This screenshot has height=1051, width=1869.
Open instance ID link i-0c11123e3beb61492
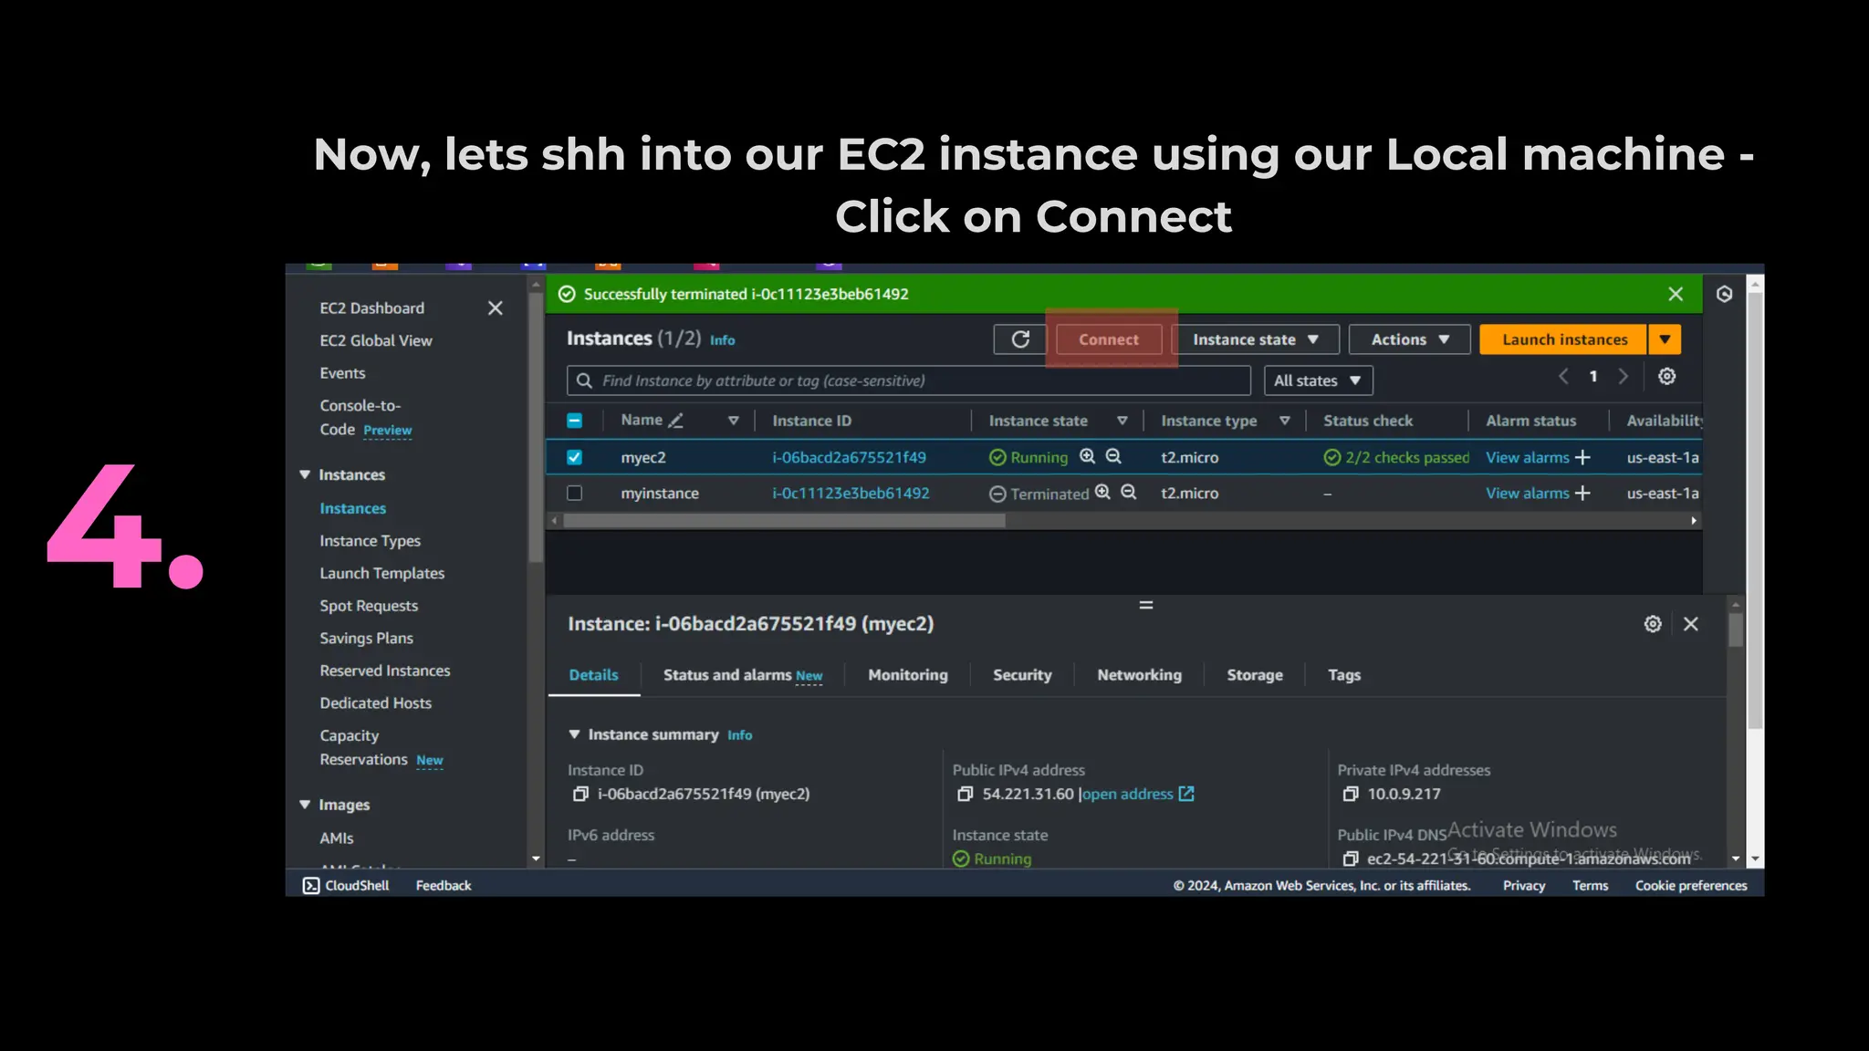(x=851, y=493)
